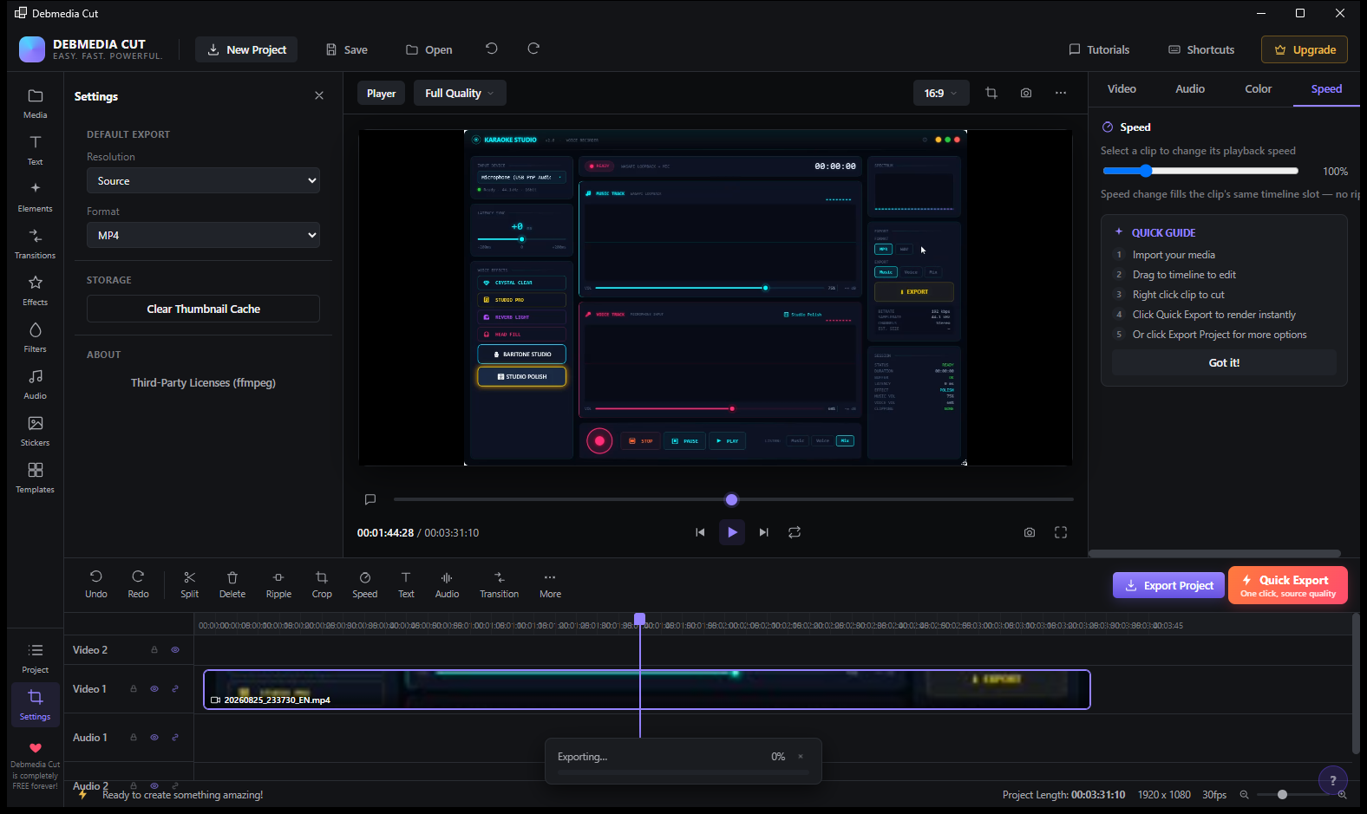Open the Templates panel
Image resolution: width=1367 pixels, height=814 pixels.
pyautogui.click(x=35, y=478)
